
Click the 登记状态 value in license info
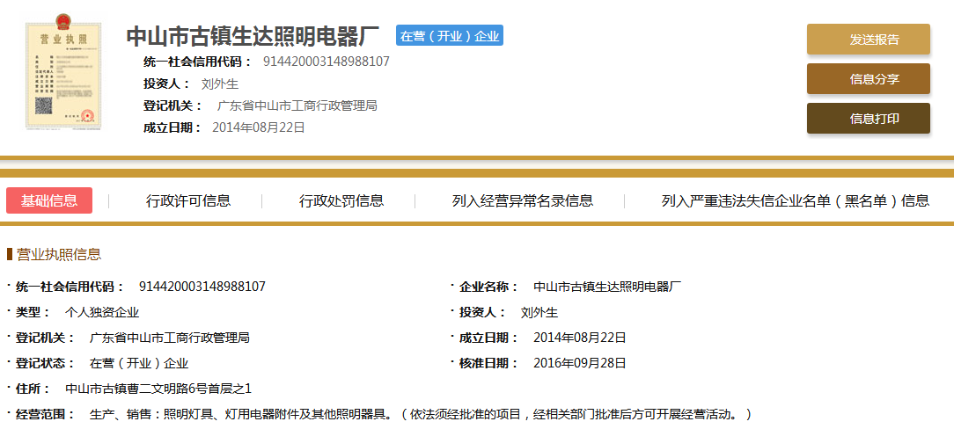click(139, 363)
